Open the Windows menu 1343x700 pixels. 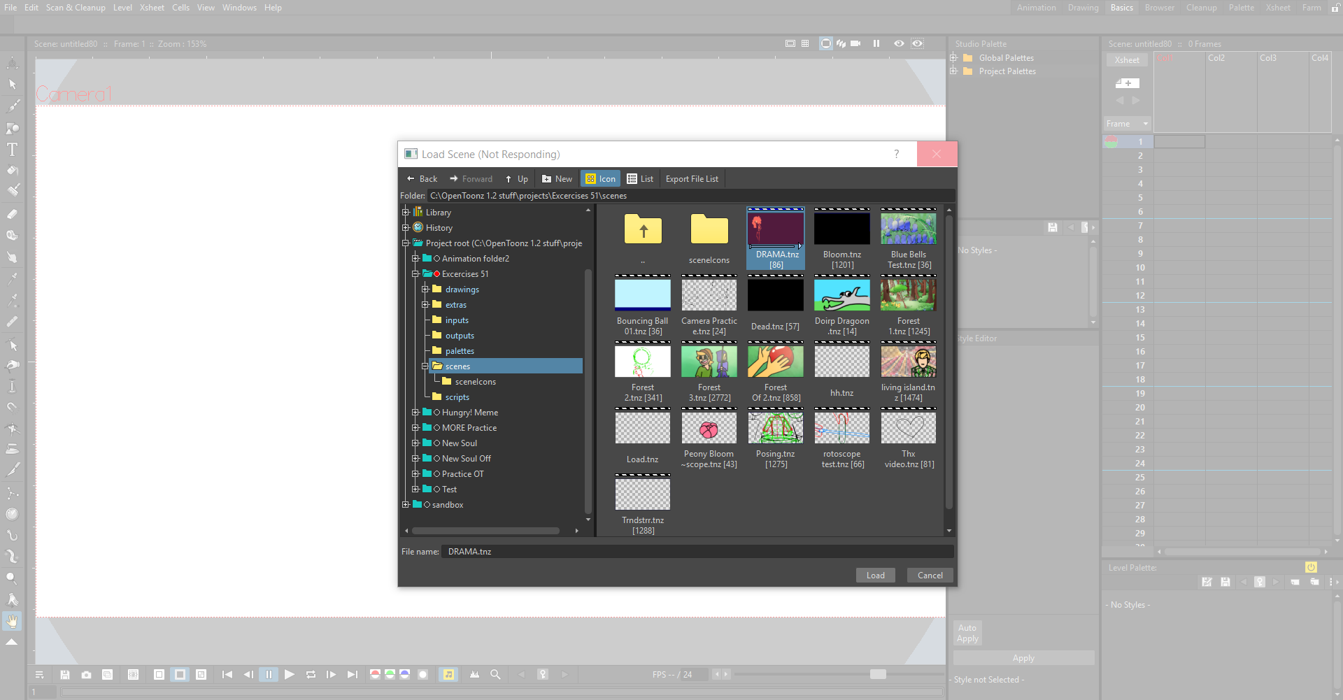click(x=239, y=7)
